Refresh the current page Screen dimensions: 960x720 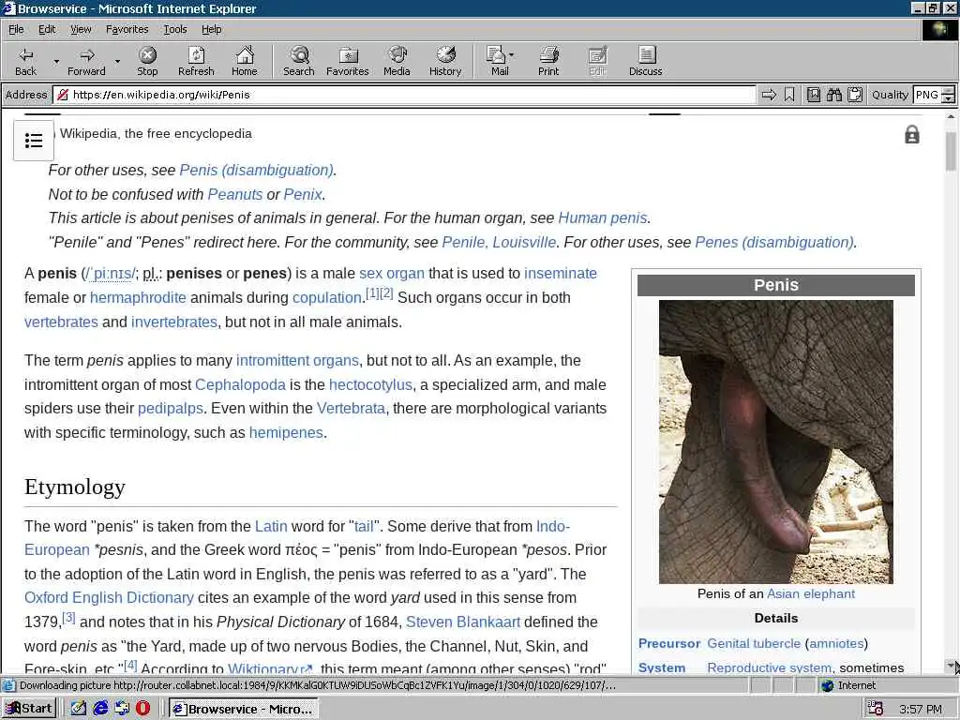[196, 61]
